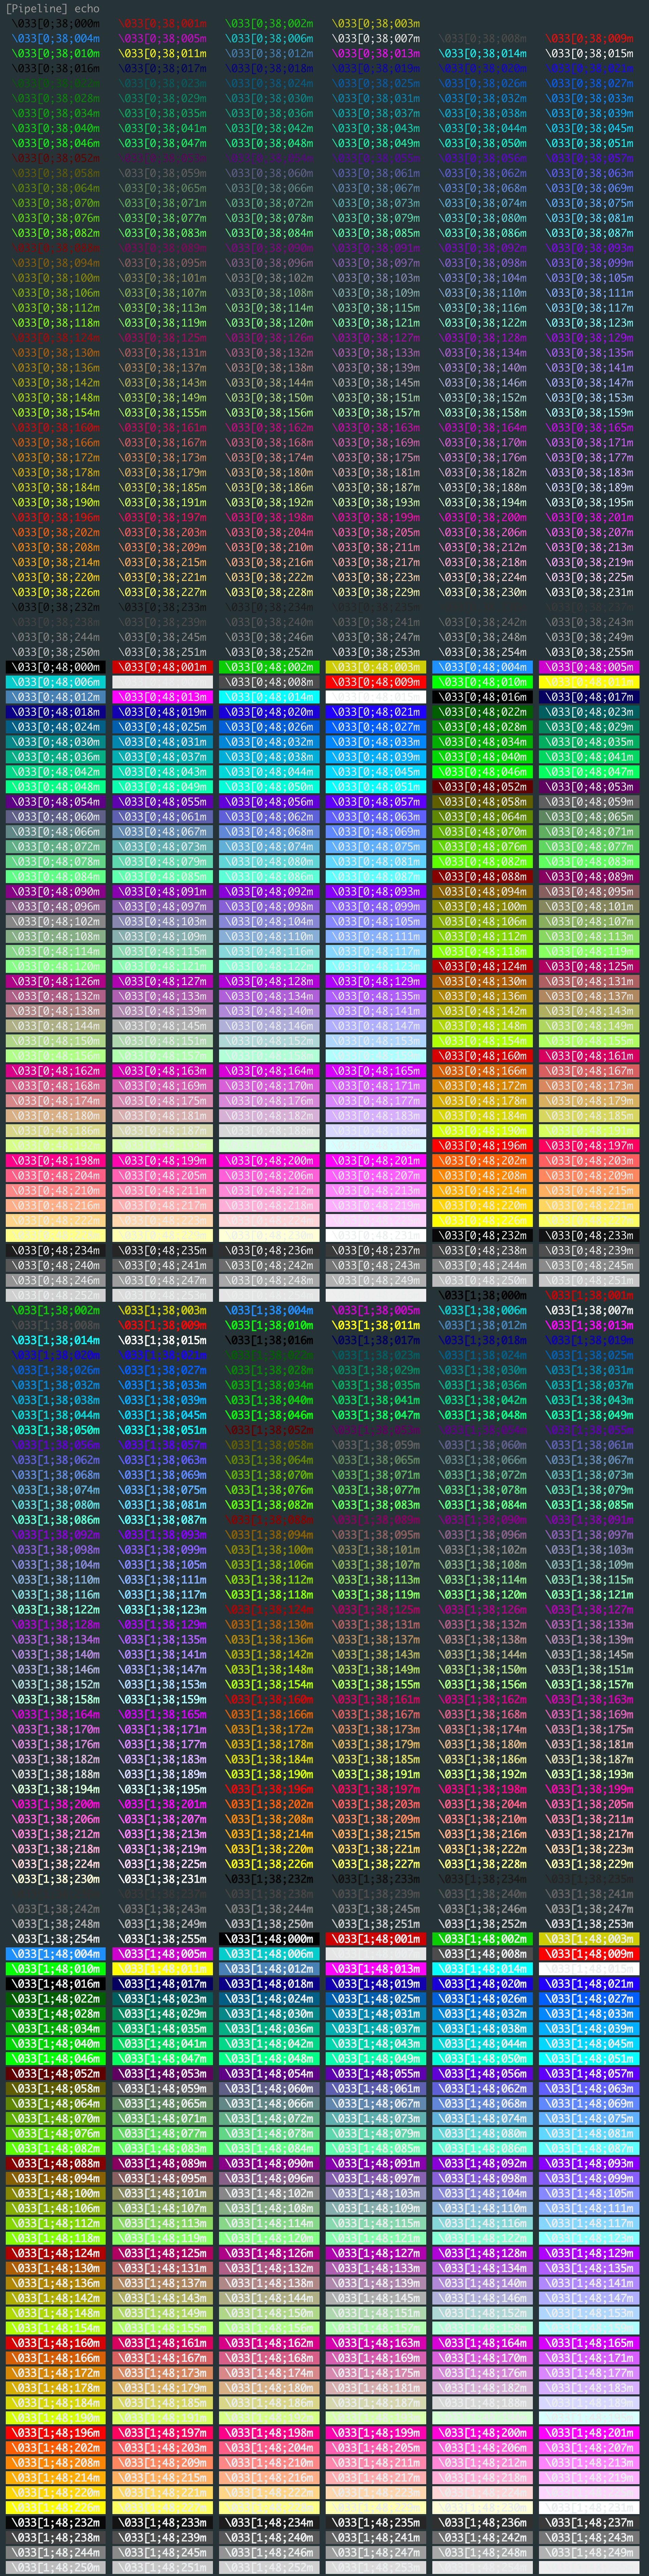Select the red-background entry \033[0;48;001m

163,667
